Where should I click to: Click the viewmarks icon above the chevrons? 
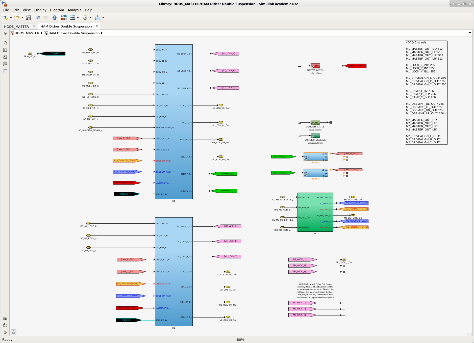pos(5,325)
